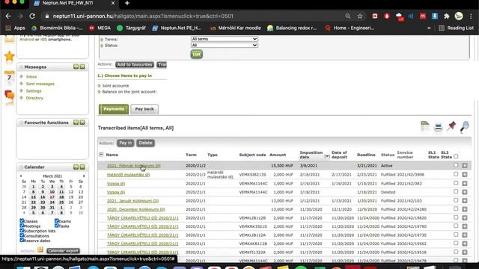Open the Status dropdown showing All
The height and width of the screenshot is (269, 479).
225,45
